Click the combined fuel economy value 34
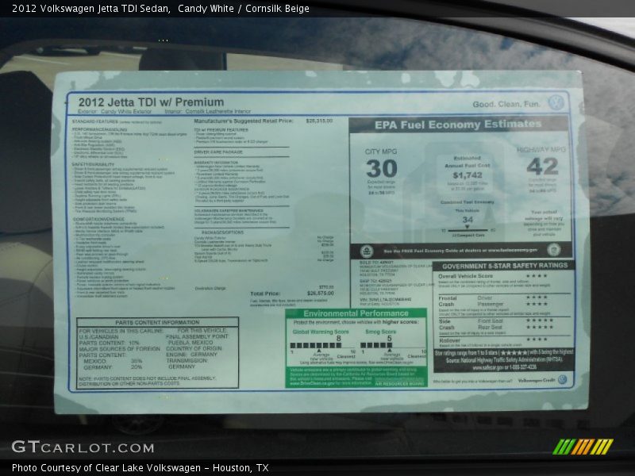 (x=468, y=220)
